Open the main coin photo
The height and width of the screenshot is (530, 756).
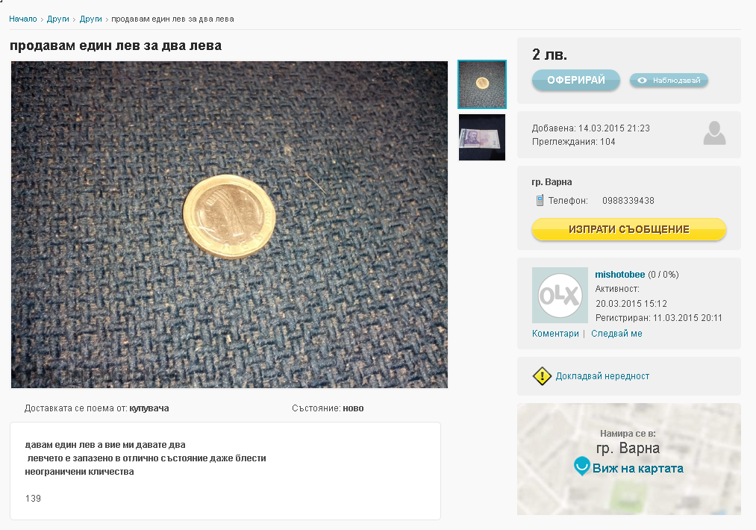230,224
